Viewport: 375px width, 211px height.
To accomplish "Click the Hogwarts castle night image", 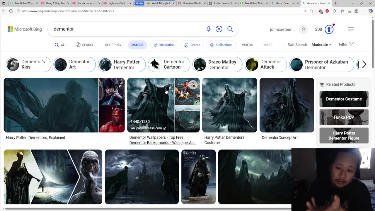I will 142,177.
